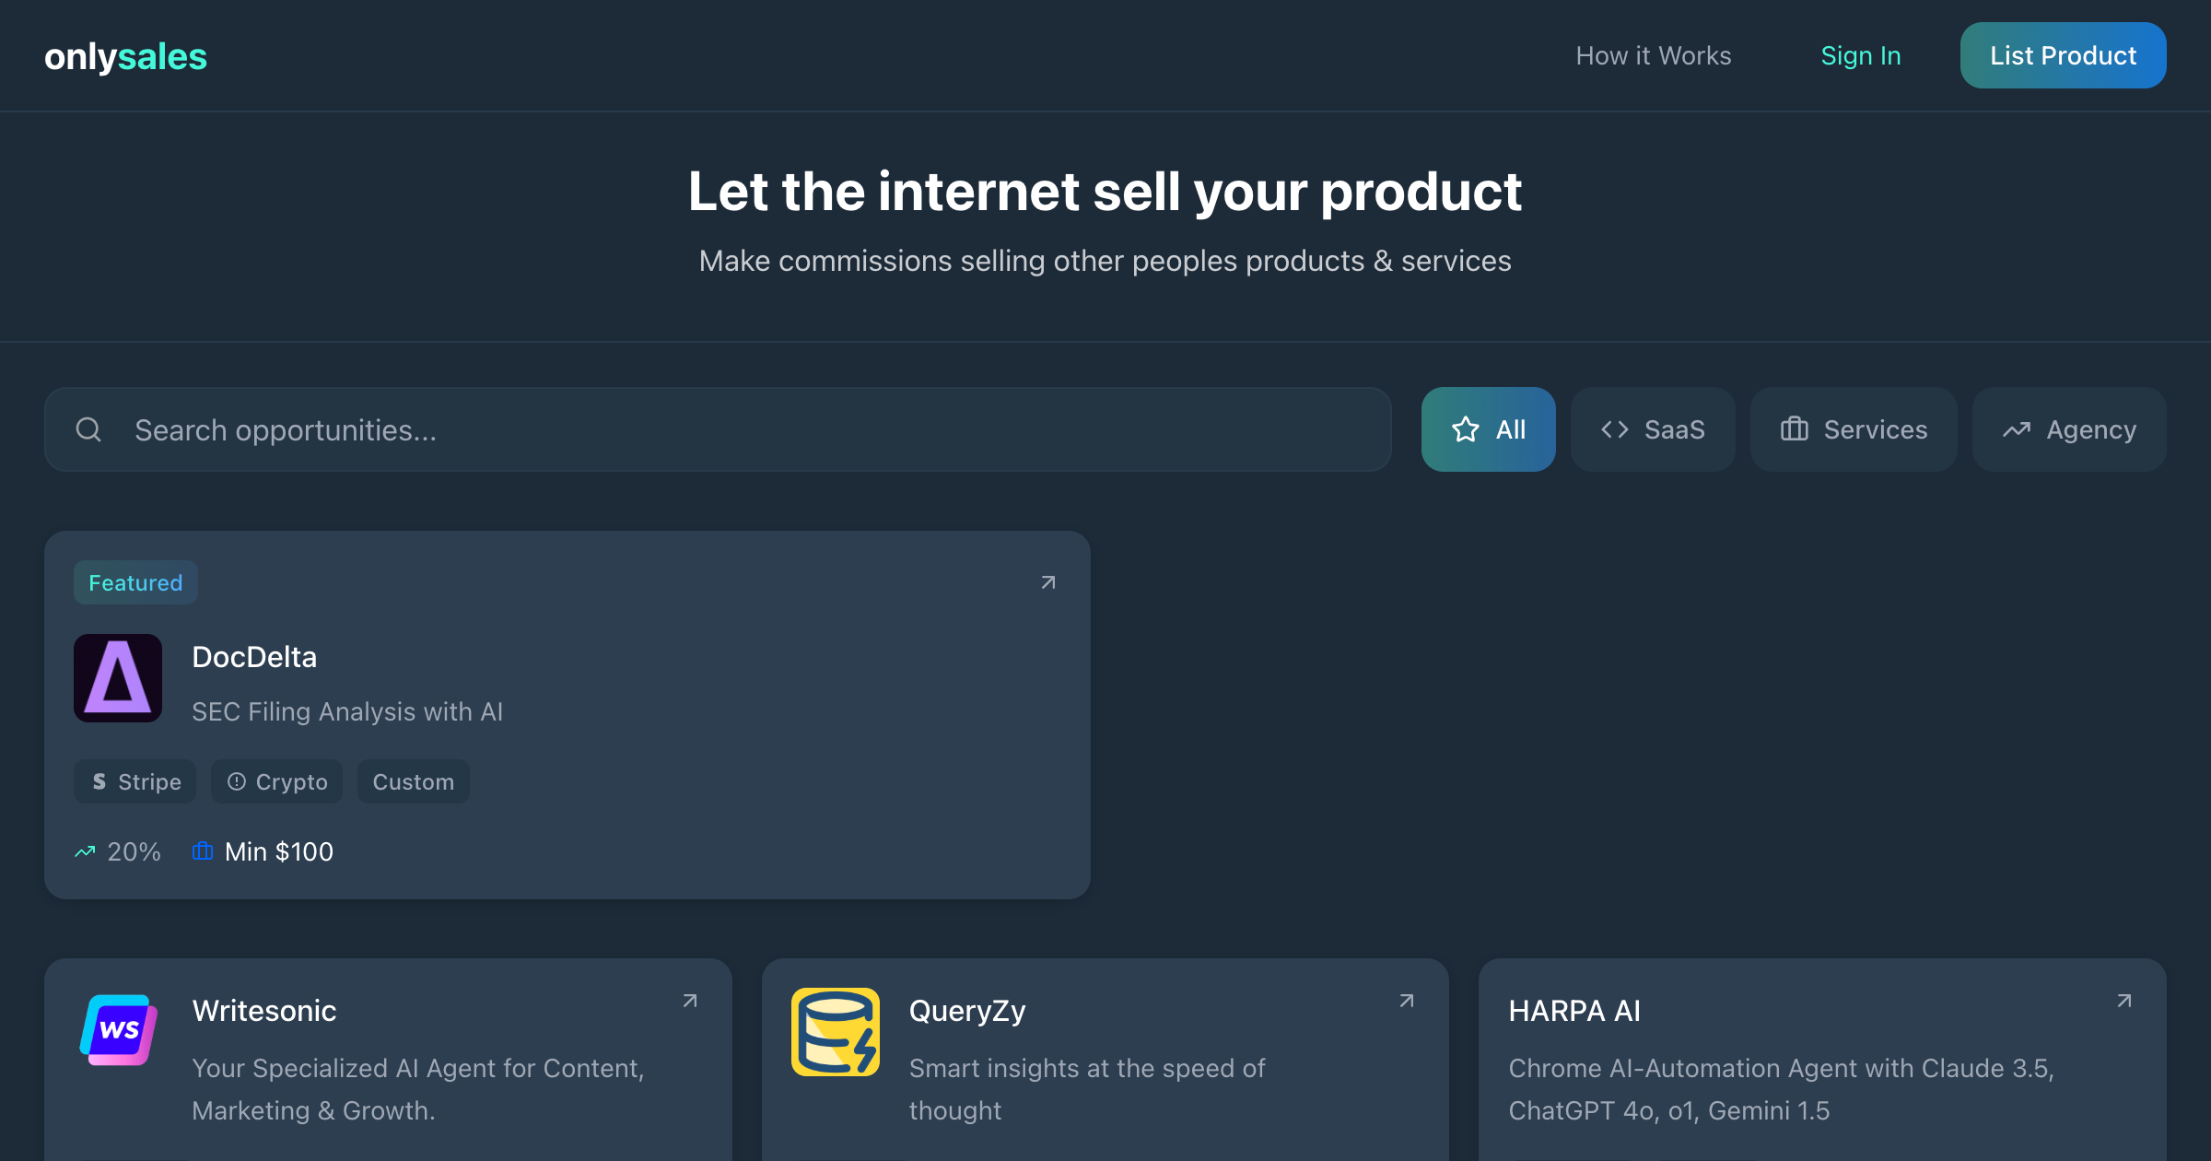The width and height of the screenshot is (2211, 1161).
Task: Open DocDelta external link arrow icon
Action: point(1048,582)
